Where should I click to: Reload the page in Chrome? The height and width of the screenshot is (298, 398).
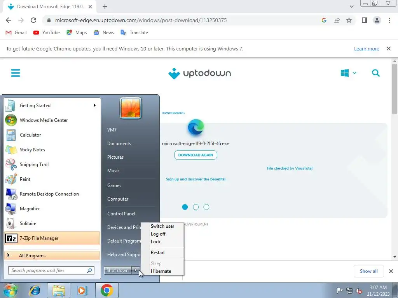point(33,20)
